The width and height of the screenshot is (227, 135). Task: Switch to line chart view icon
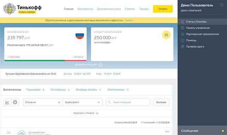click(x=7, y=102)
